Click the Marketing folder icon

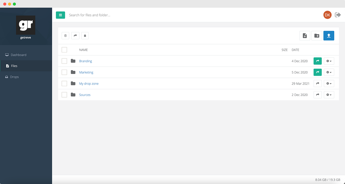(73, 72)
